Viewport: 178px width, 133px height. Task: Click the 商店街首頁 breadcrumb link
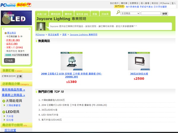[x=53, y=35]
